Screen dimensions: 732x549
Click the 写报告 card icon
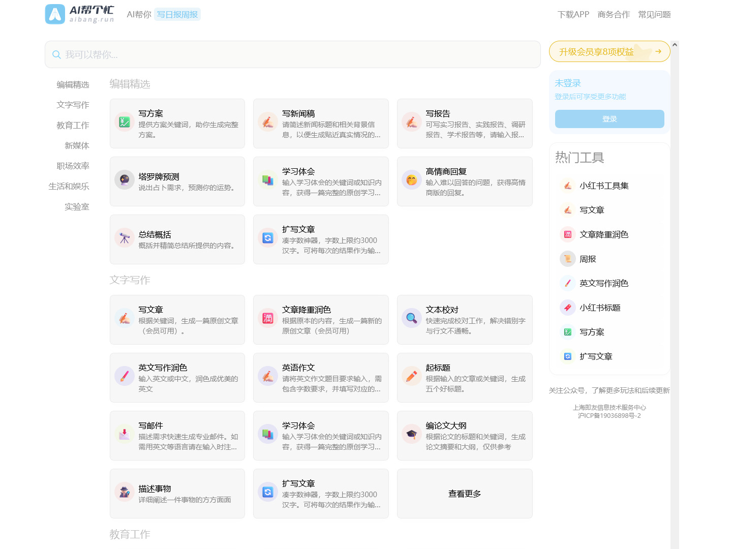point(412,122)
